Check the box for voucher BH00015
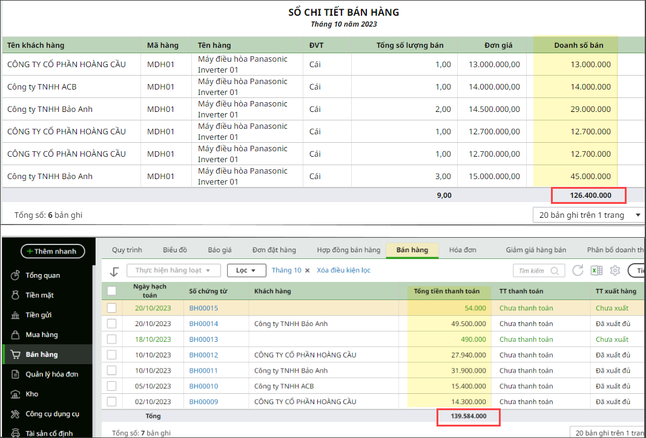The height and width of the screenshot is (438, 646). pyautogui.click(x=111, y=308)
